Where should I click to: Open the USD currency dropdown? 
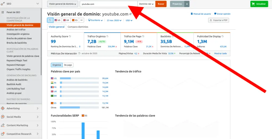pyautogui.click(x=129, y=20)
